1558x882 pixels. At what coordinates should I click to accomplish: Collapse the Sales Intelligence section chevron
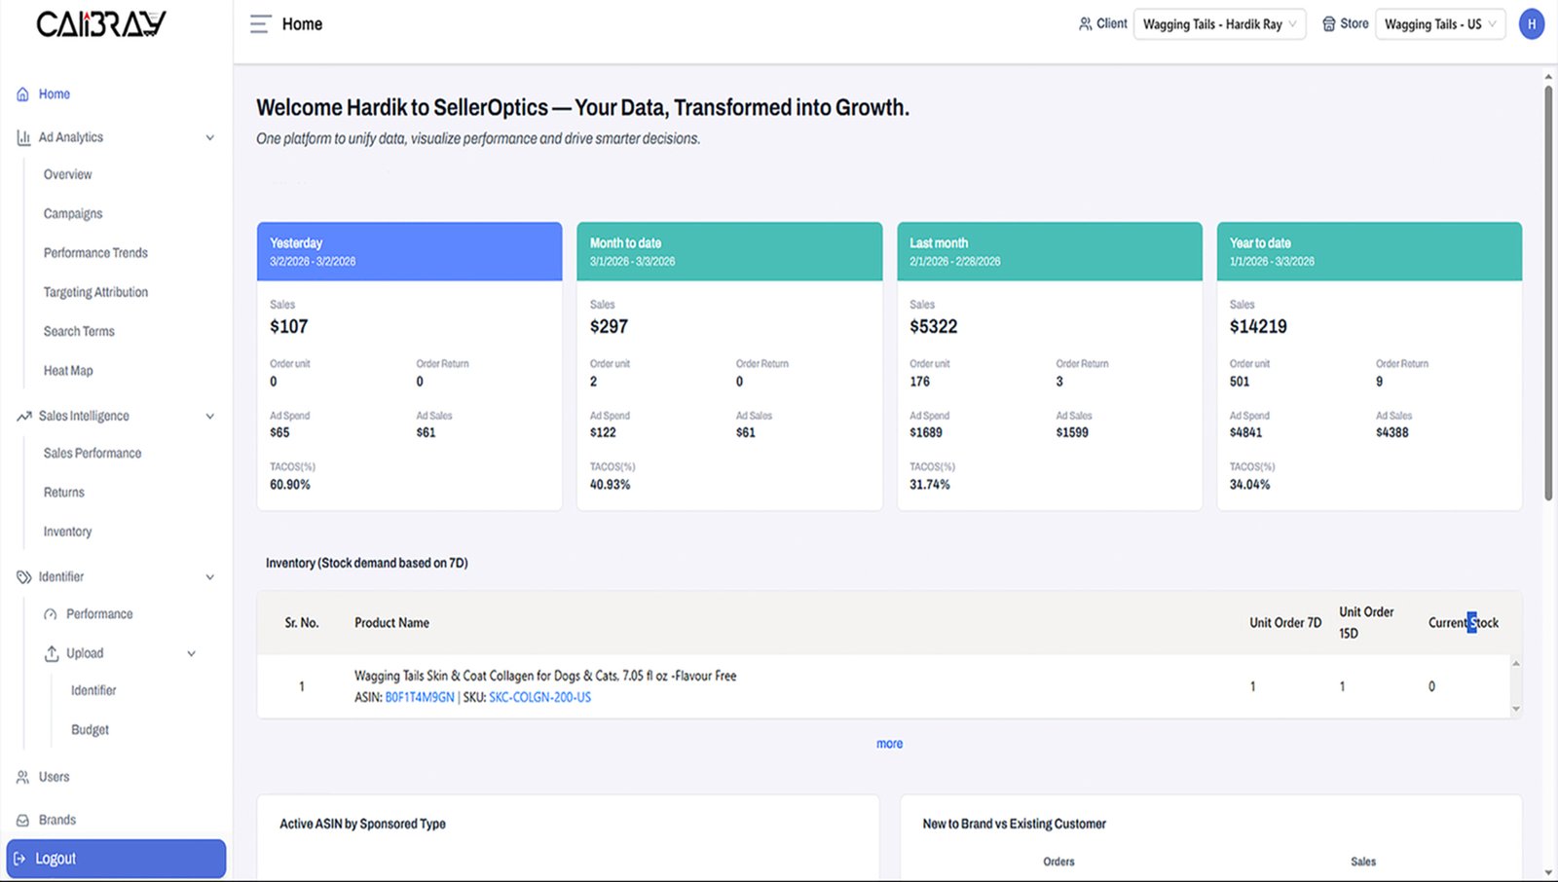click(x=209, y=417)
